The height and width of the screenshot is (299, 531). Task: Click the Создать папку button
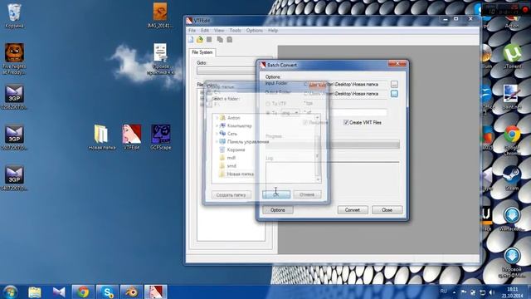point(231,195)
